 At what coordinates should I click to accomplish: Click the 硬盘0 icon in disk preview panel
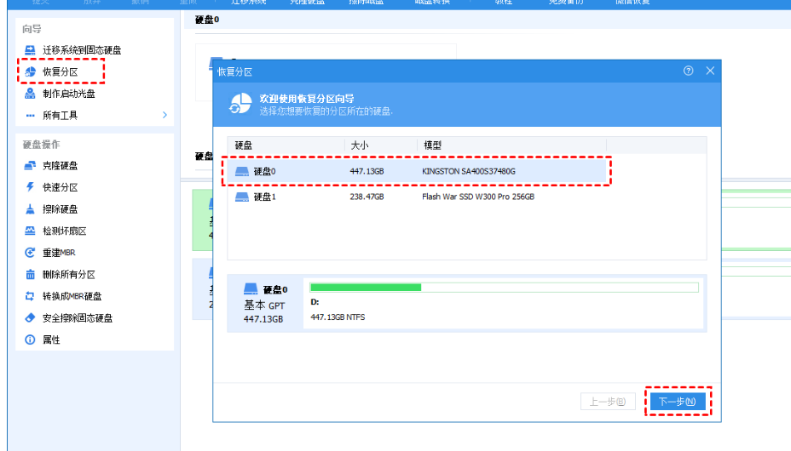[251, 289]
